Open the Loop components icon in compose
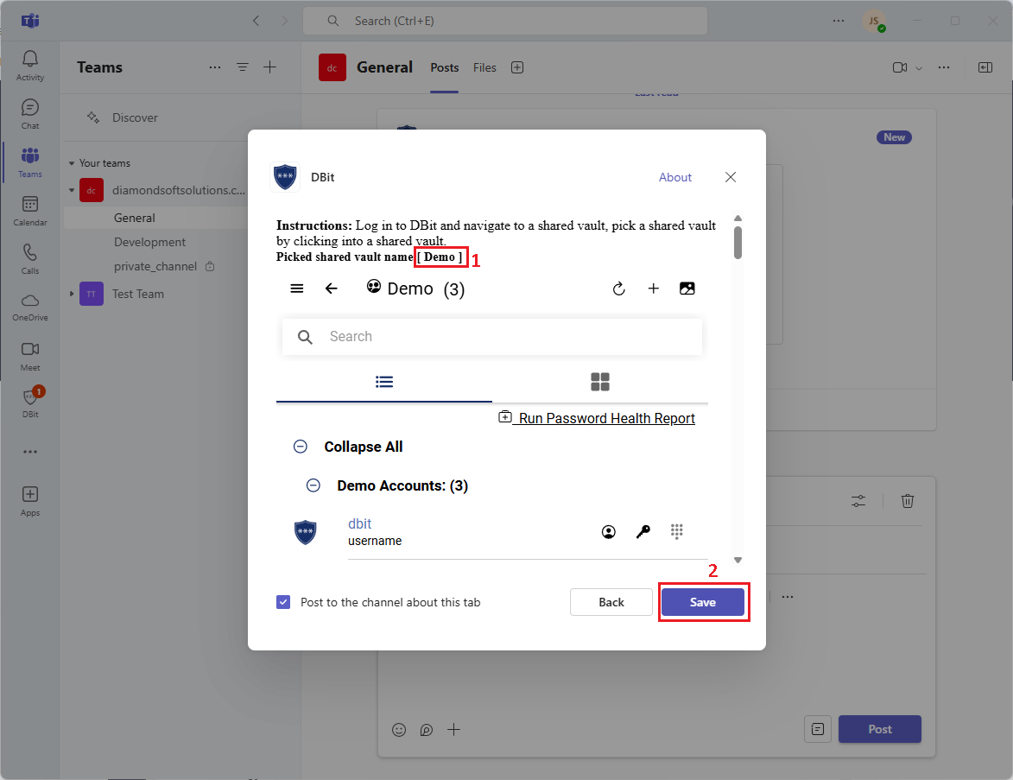 pos(427,730)
